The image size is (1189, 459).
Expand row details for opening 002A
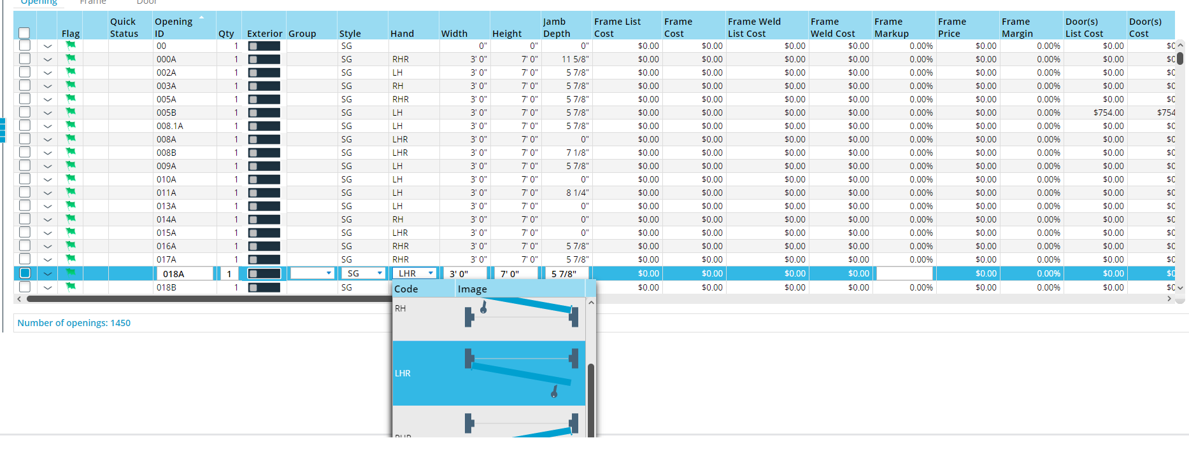pyautogui.click(x=48, y=72)
